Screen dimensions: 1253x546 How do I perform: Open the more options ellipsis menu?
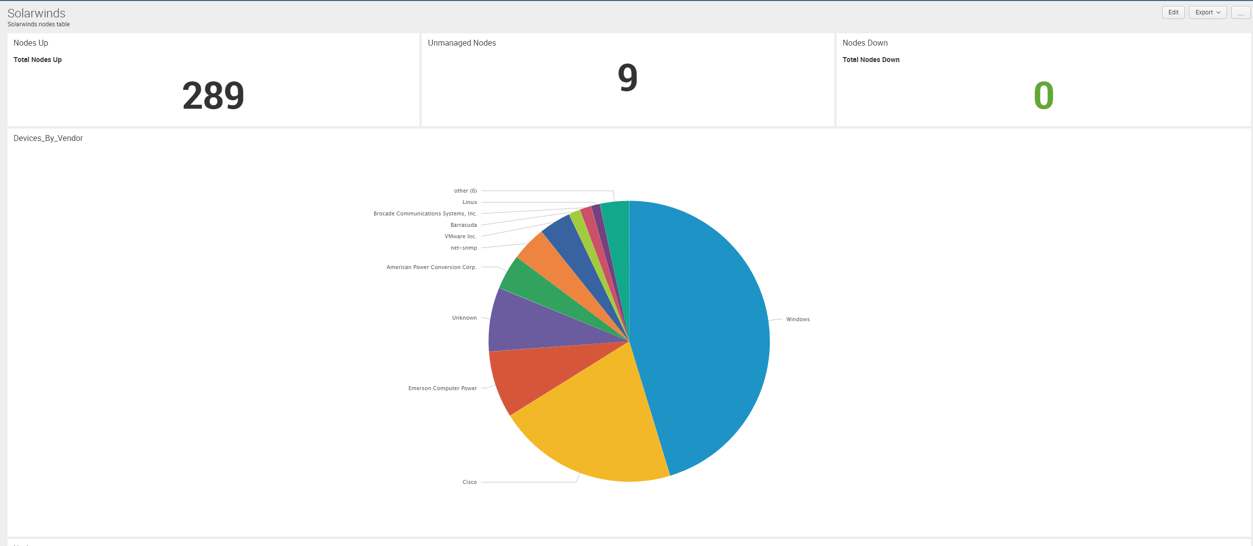coord(1241,12)
